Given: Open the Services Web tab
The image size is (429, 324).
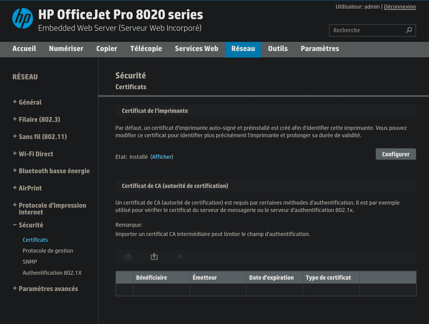Looking at the screenshot, I should coord(197,49).
